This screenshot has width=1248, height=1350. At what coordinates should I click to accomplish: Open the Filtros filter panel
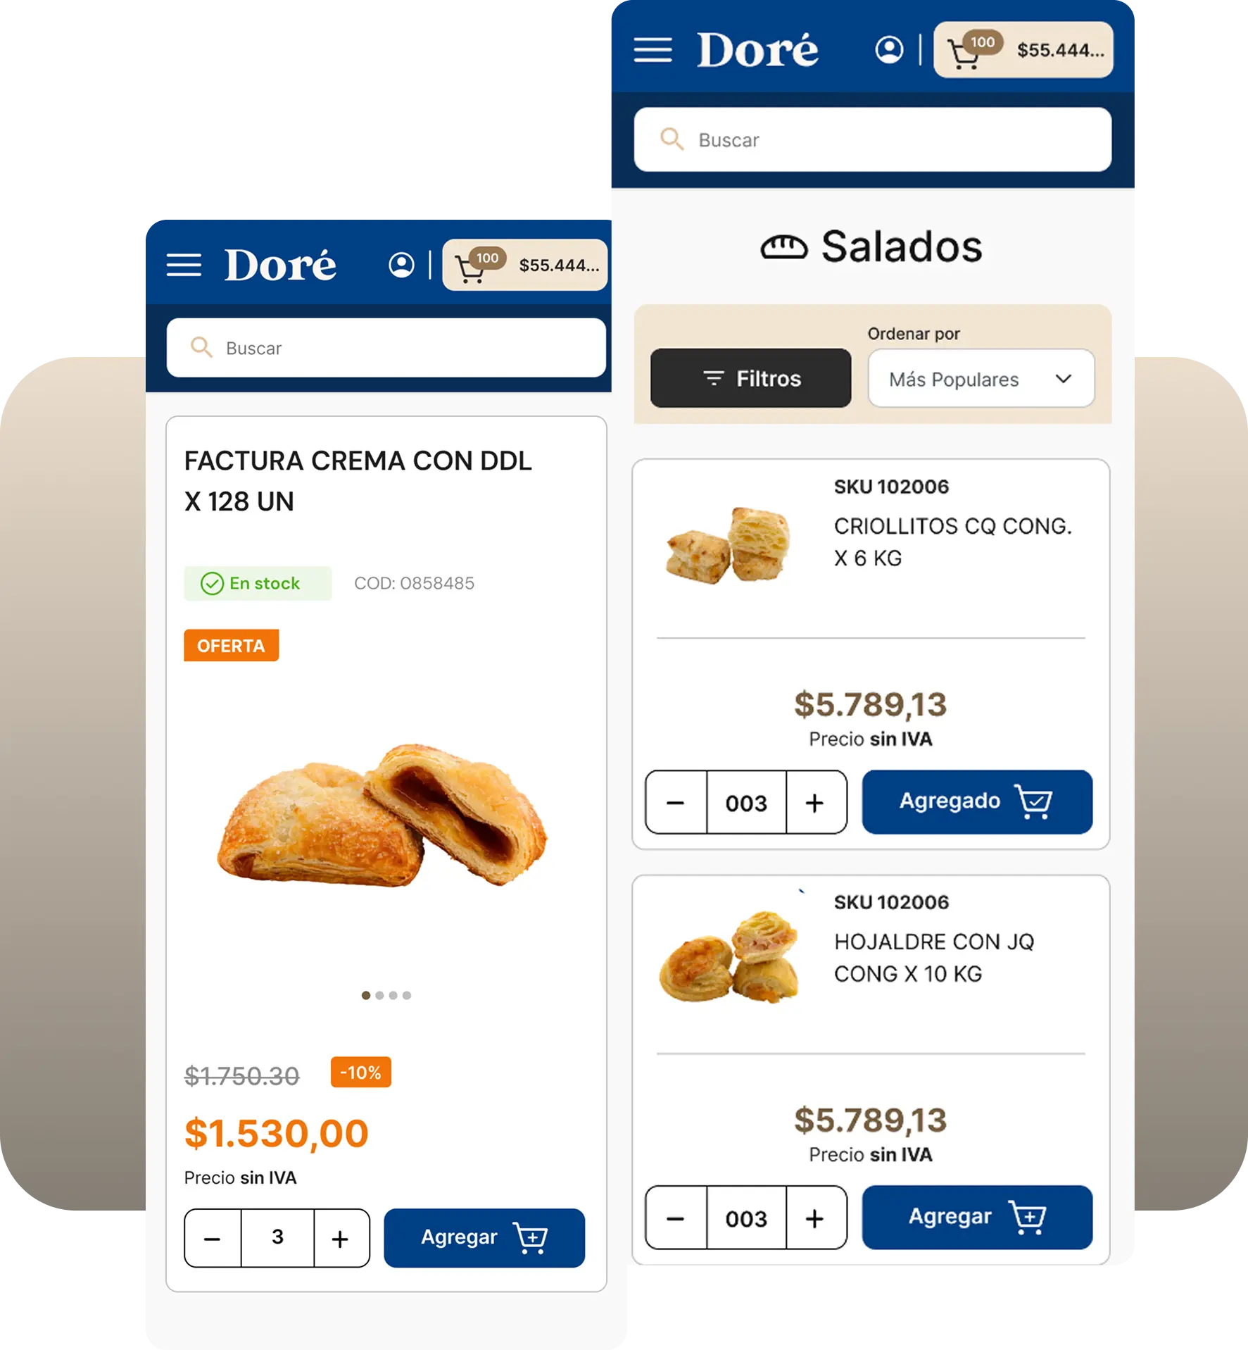750,378
